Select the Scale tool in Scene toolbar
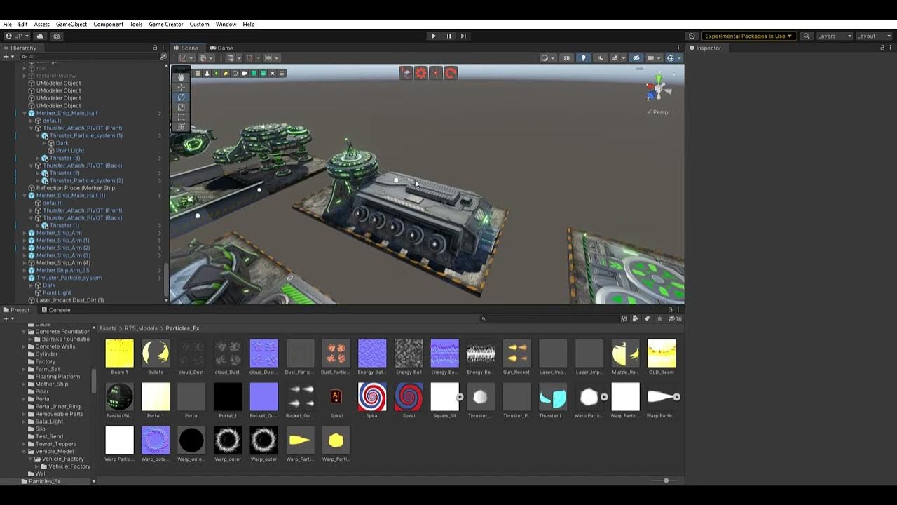Viewport: 897px width, 505px height. [181, 107]
